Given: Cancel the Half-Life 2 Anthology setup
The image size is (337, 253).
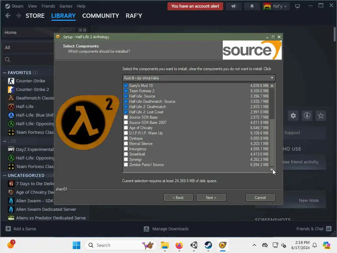Looking at the screenshot, I should (261, 198).
